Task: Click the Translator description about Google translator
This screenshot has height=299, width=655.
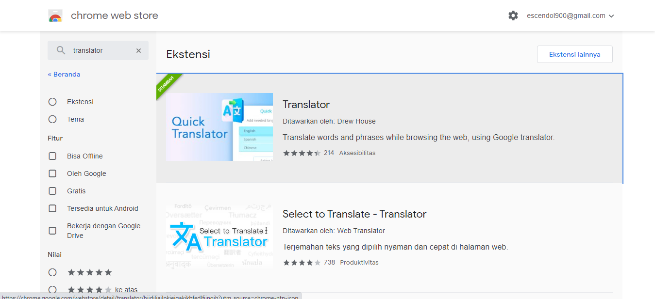Action: click(x=419, y=137)
